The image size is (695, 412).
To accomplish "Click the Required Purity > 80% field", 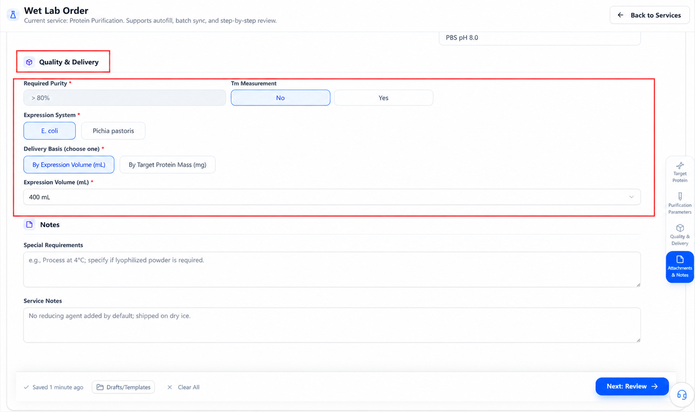I will pos(125,98).
